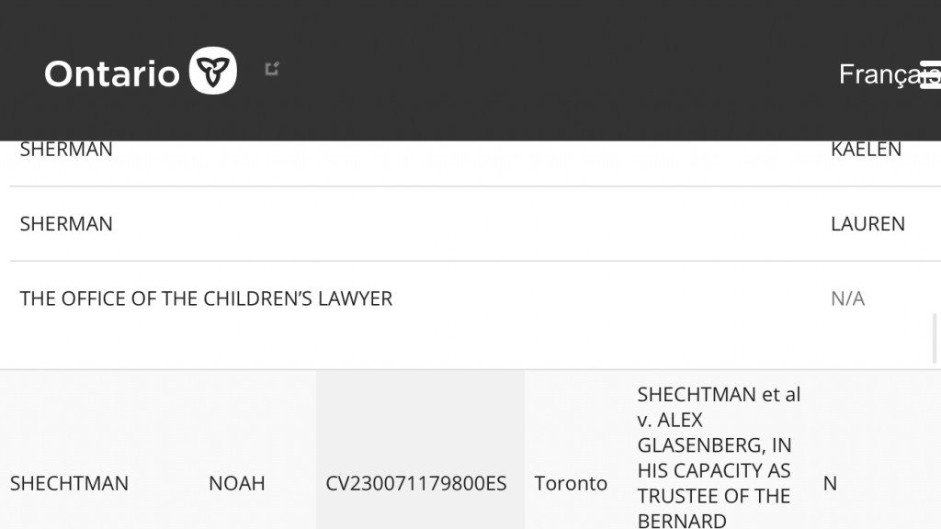Select SHERMAN in the LAUREN row
941x529 pixels.
pos(66,224)
